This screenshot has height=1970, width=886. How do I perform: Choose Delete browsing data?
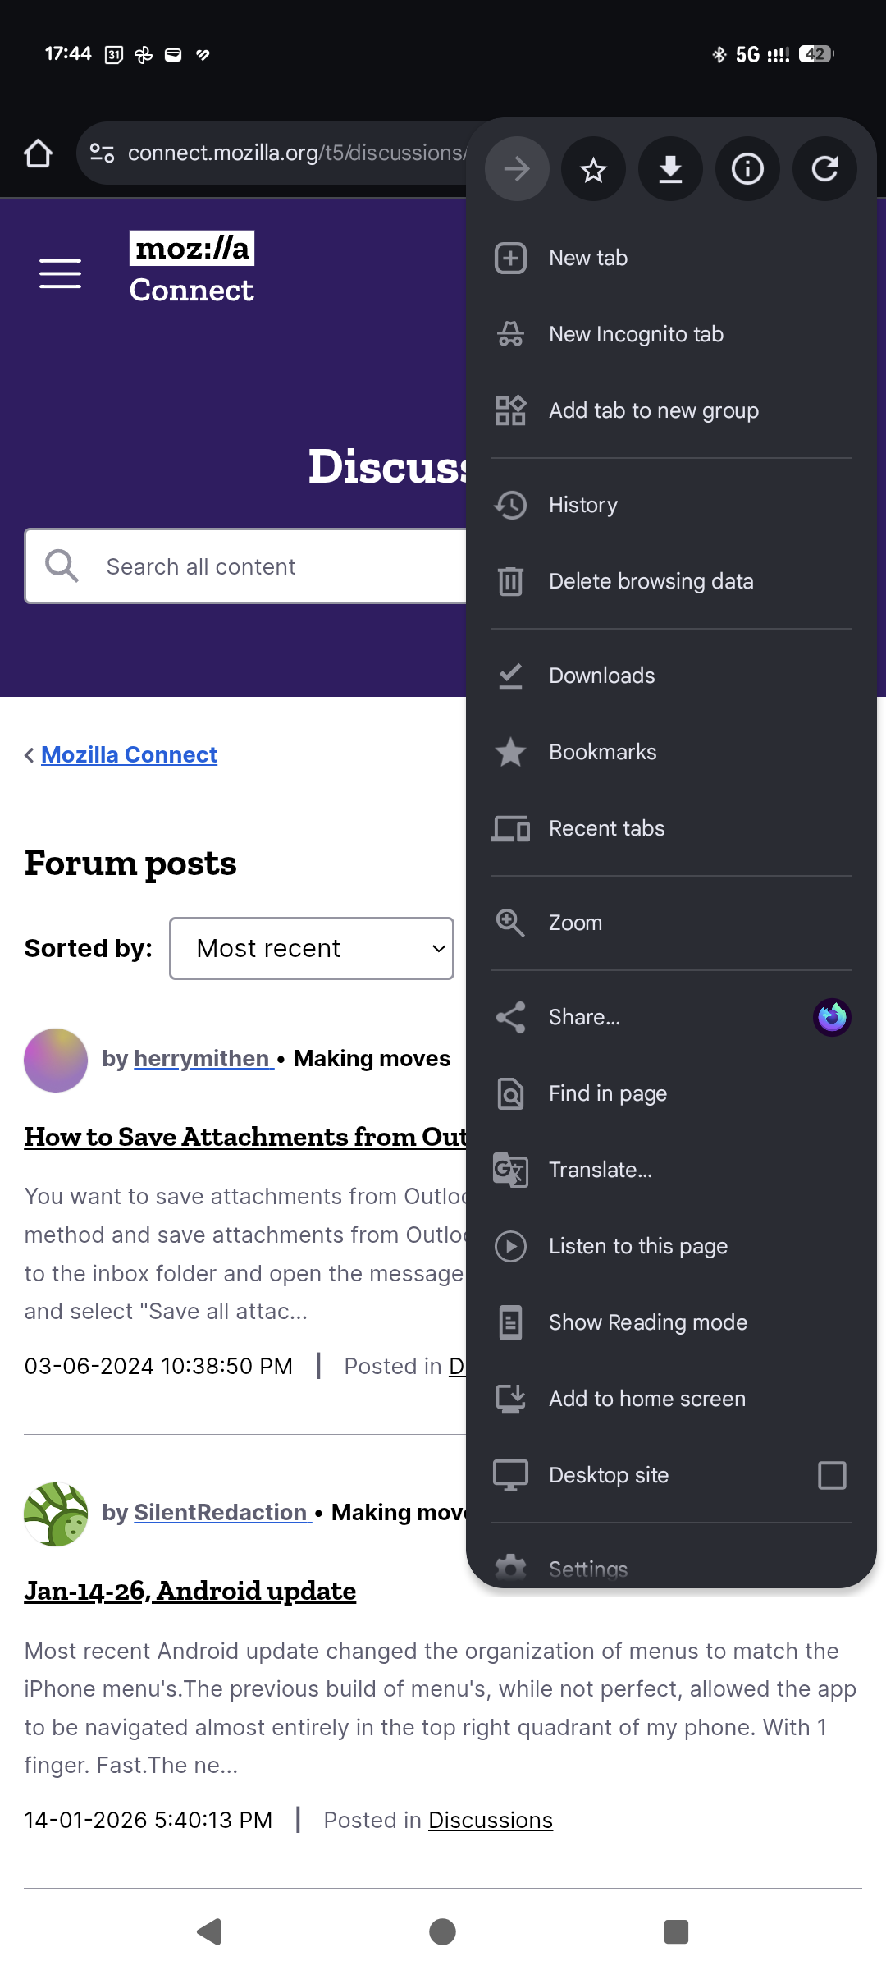pos(651,581)
